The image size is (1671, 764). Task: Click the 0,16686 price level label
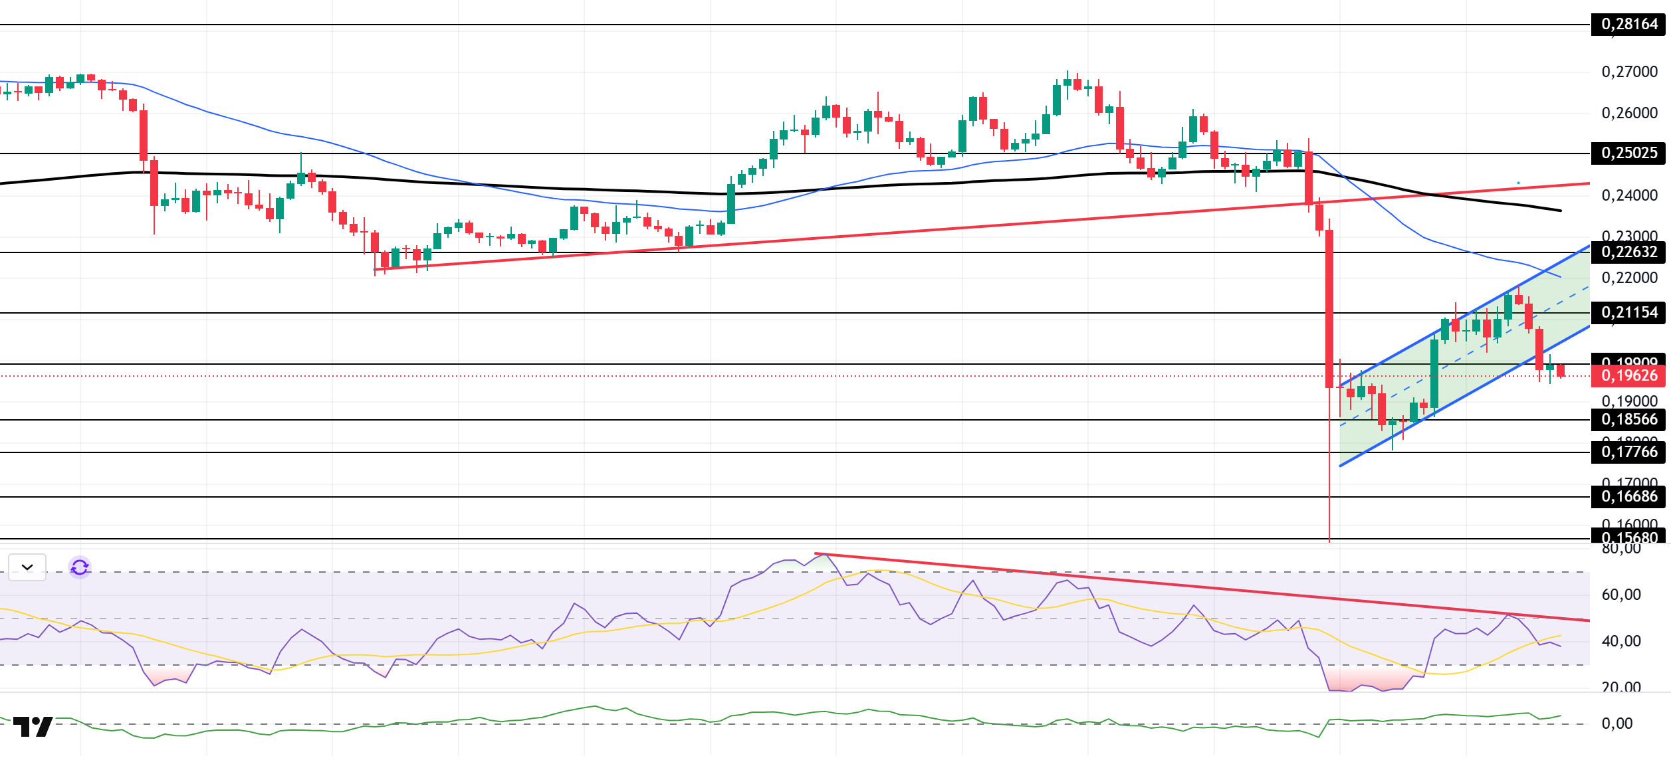tap(1628, 497)
